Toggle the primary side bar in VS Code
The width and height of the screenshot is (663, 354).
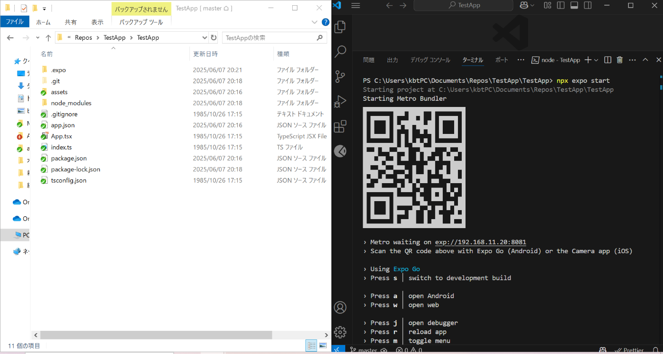point(561,5)
